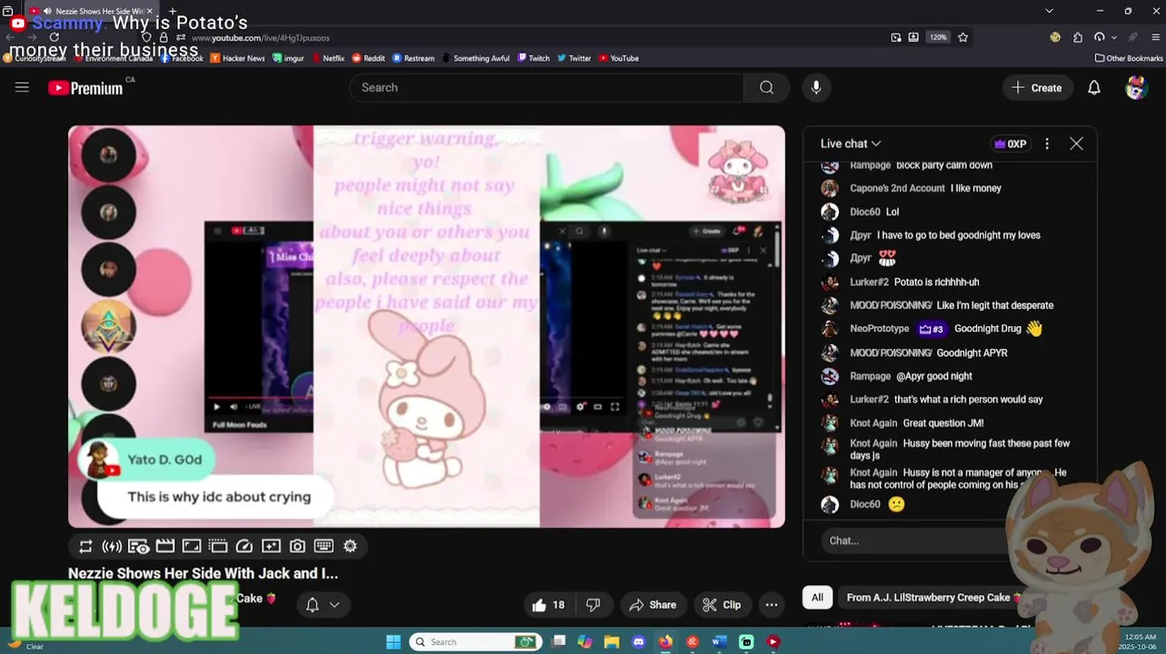The height and width of the screenshot is (654, 1166).
Task: Toggle video filters sparkle icon
Action: (271, 546)
